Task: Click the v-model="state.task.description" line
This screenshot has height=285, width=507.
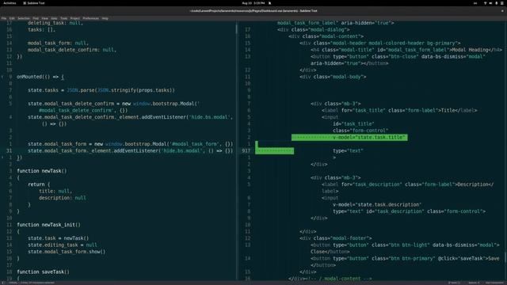Action: point(377,204)
